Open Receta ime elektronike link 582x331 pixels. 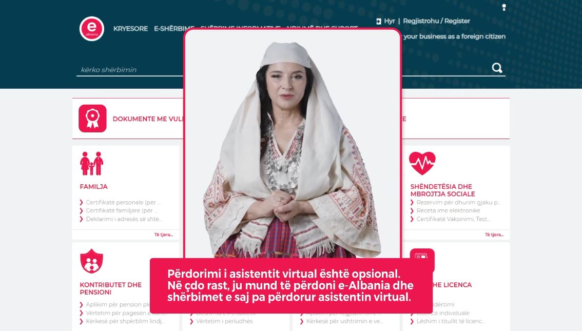coord(448,210)
